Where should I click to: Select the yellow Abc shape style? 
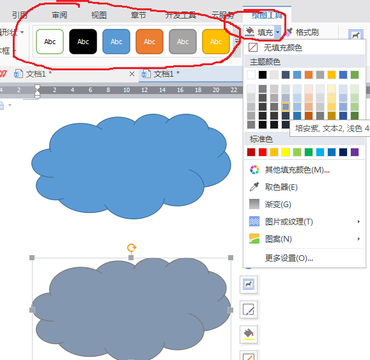point(216,42)
